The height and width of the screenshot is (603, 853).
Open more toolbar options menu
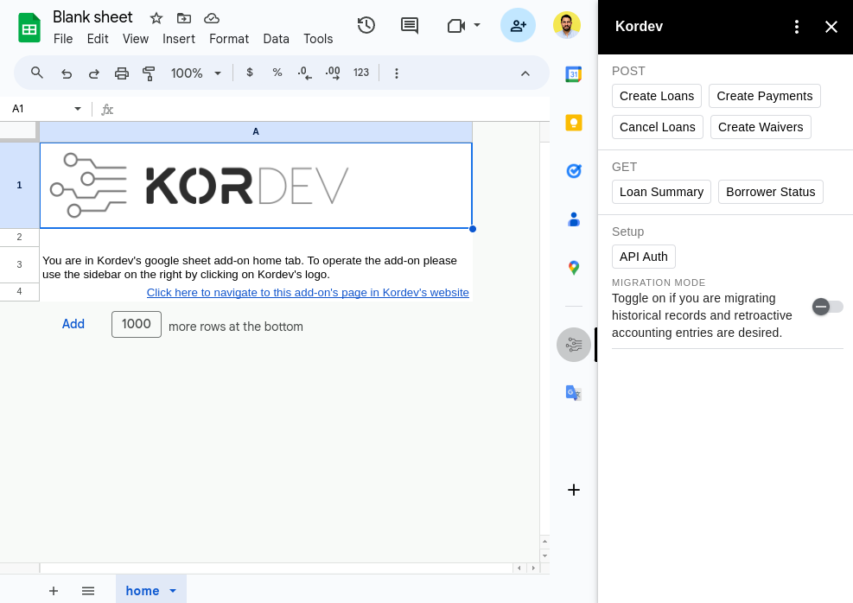(397, 73)
